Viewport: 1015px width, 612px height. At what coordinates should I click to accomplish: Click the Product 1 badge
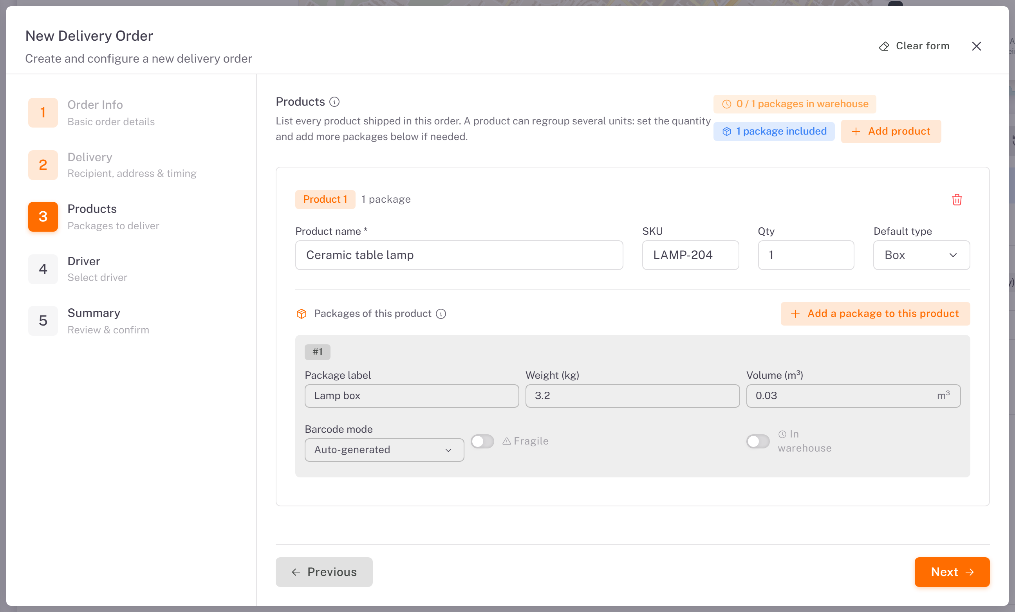pyautogui.click(x=325, y=200)
